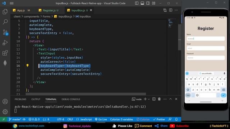Split the editor to the right
This screenshot has height=129, width=230.
171,10
